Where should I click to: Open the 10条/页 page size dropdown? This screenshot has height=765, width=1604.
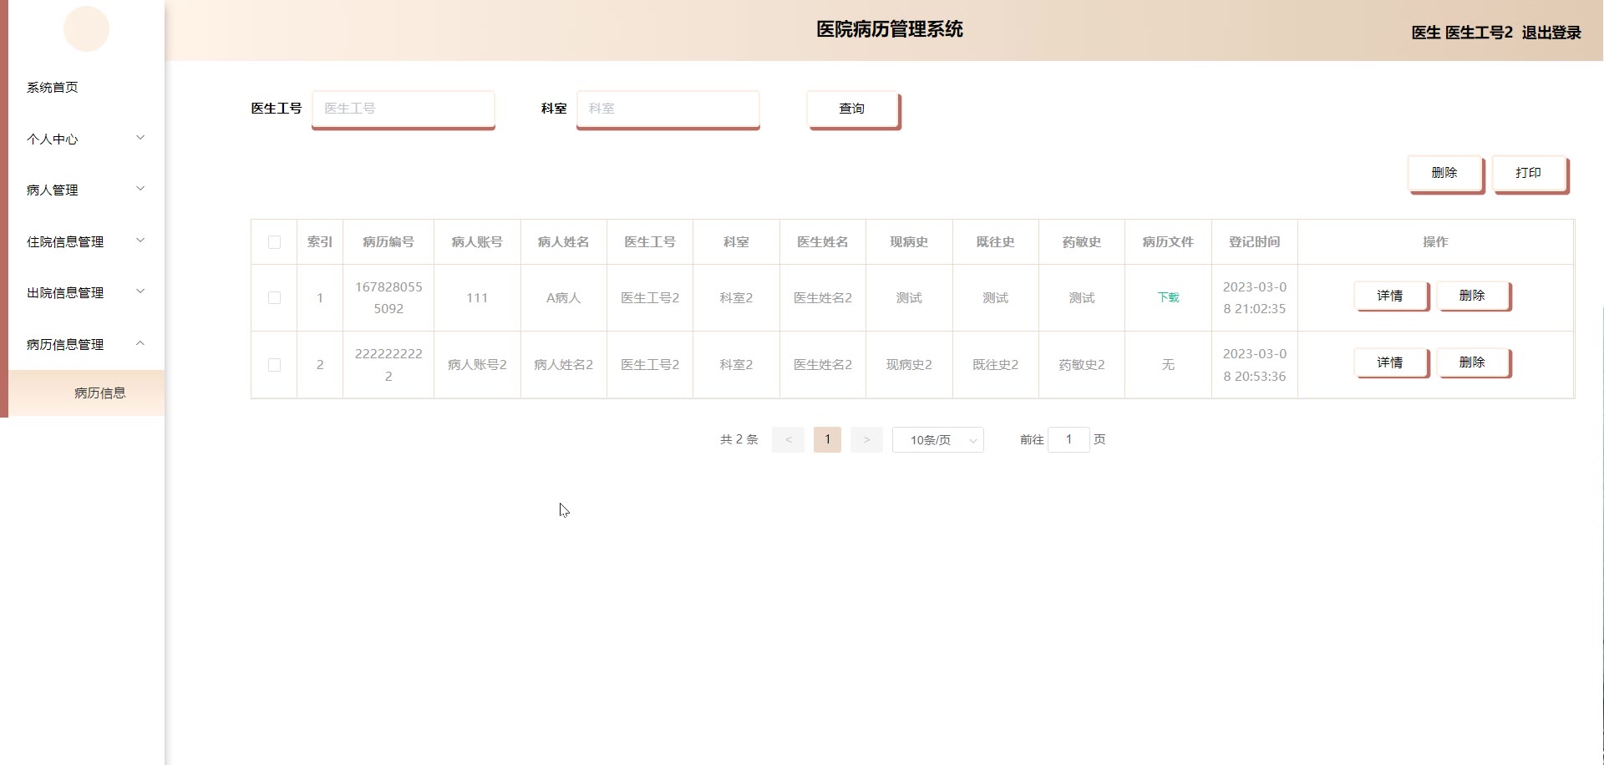pyautogui.click(x=937, y=440)
